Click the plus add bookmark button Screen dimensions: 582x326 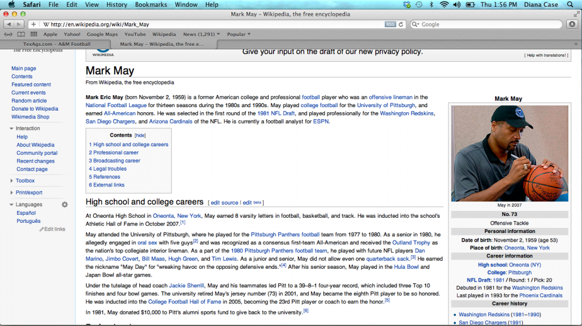[34, 24]
